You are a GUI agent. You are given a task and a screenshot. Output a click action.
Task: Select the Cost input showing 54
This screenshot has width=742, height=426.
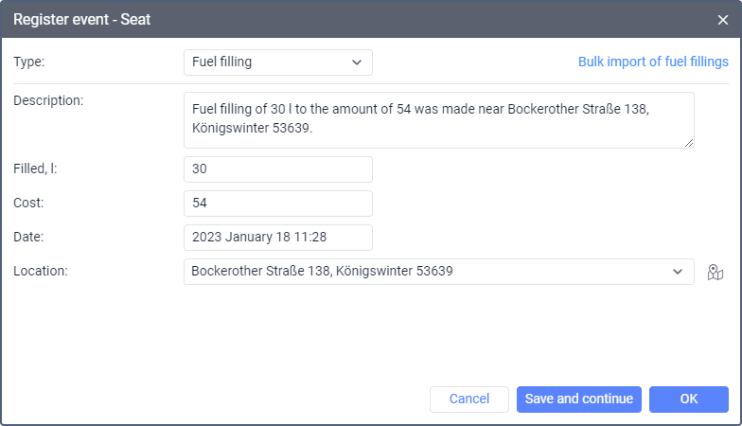pos(277,204)
